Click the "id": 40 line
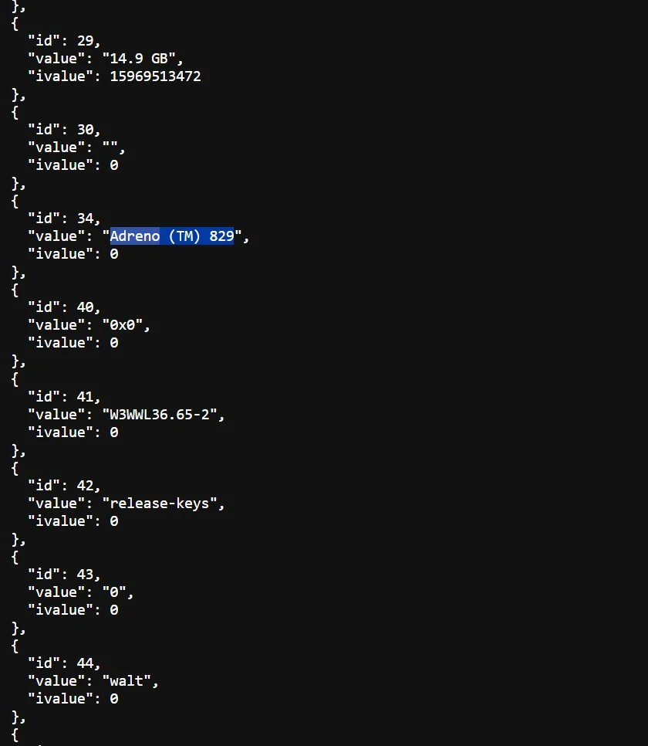The width and height of the screenshot is (648, 746). click(64, 307)
